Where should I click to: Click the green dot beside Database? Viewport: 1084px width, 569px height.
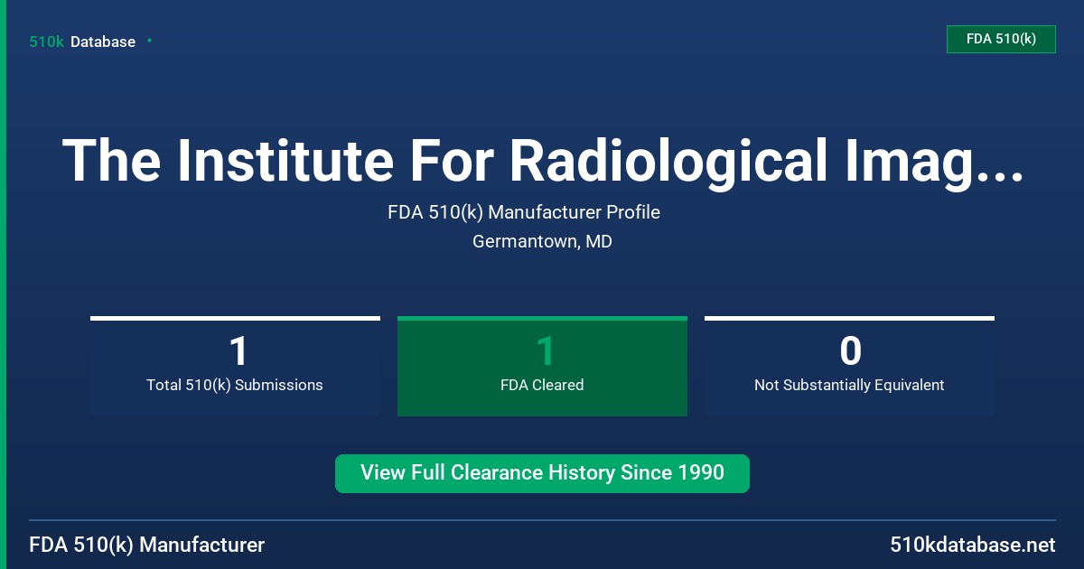click(149, 41)
